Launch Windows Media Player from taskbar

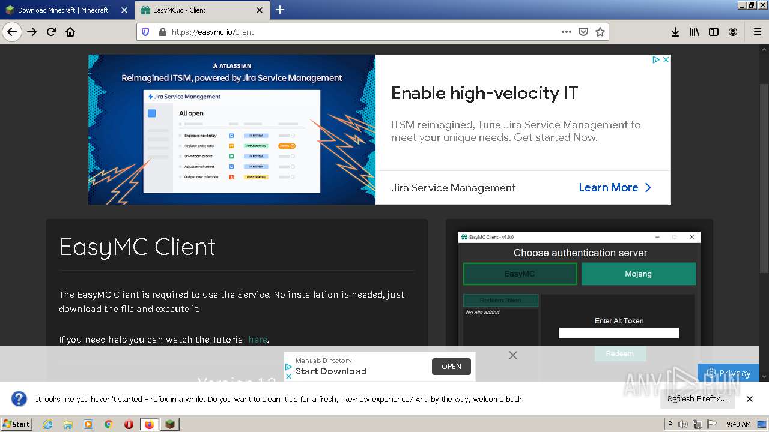point(88,424)
